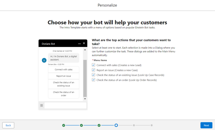Click Report an issue (Creates a new Case) label
This screenshot has height=130, width=215.
coord(117,70)
